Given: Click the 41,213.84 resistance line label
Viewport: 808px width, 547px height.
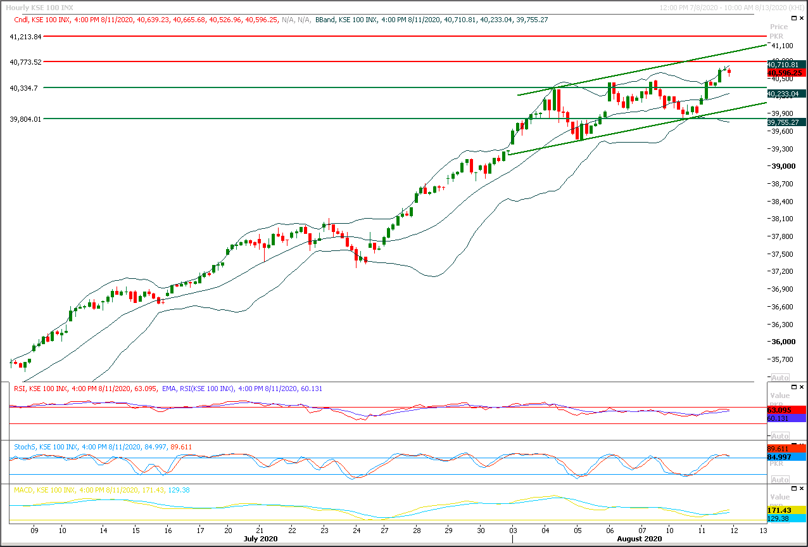Looking at the screenshot, I should coord(26,37).
